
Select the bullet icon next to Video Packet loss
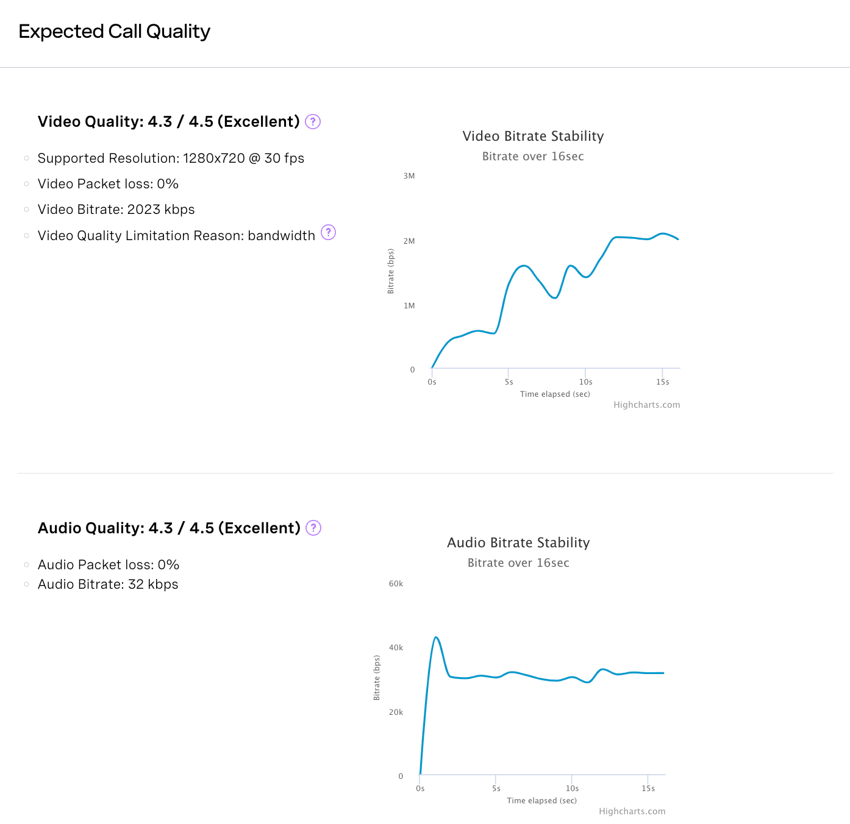[x=26, y=183]
